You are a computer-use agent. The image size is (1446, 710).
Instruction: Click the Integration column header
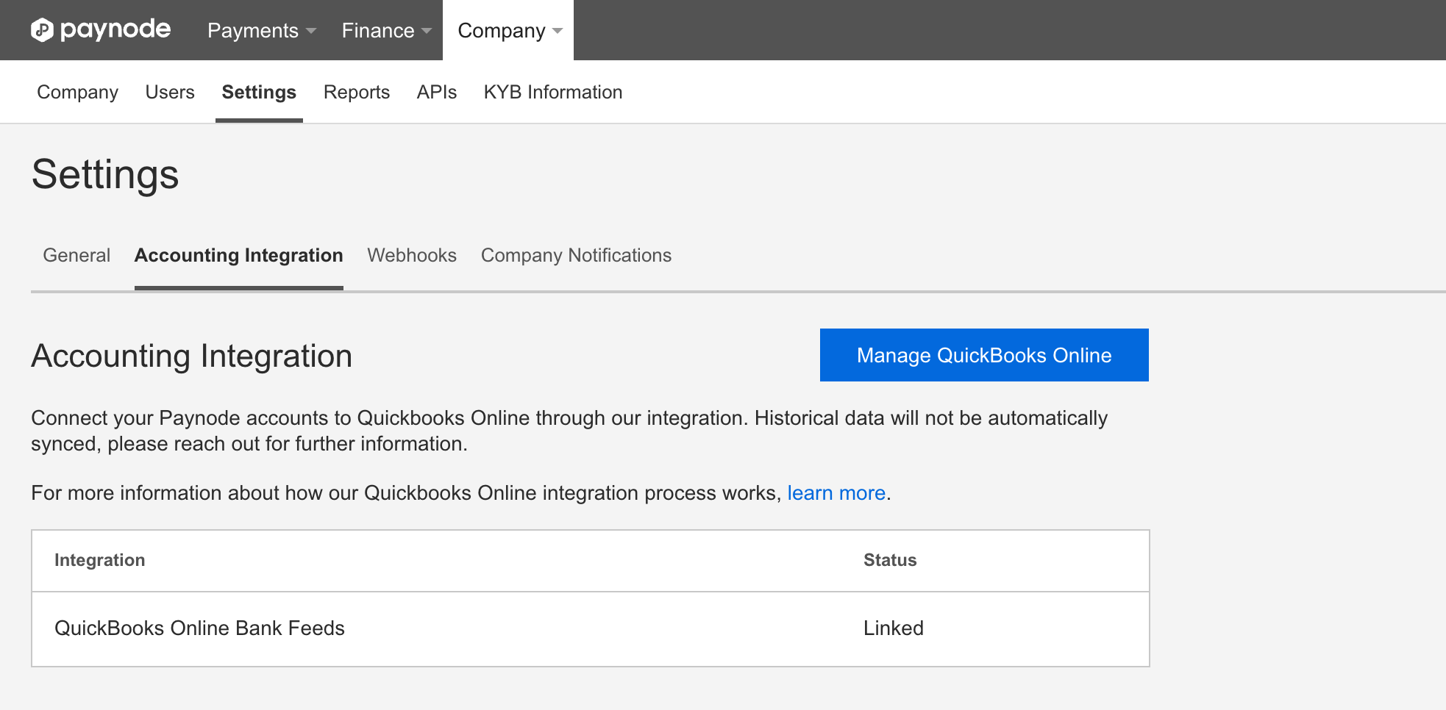(100, 560)
